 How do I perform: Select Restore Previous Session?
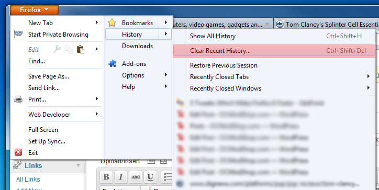click(224, 65)
